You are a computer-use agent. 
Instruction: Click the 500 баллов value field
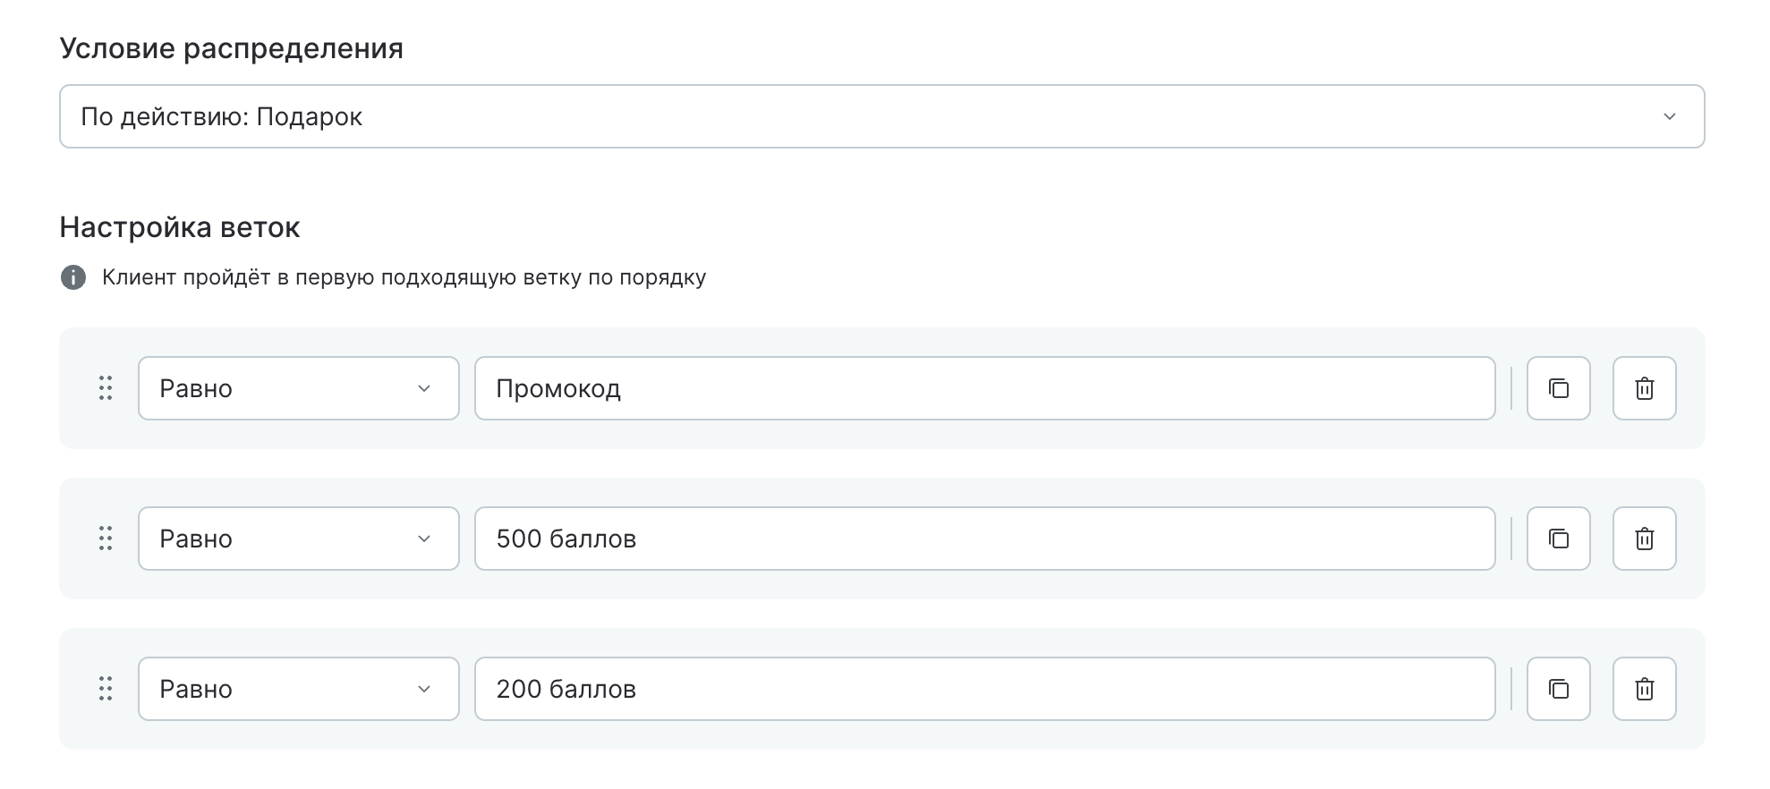point(984,539)
